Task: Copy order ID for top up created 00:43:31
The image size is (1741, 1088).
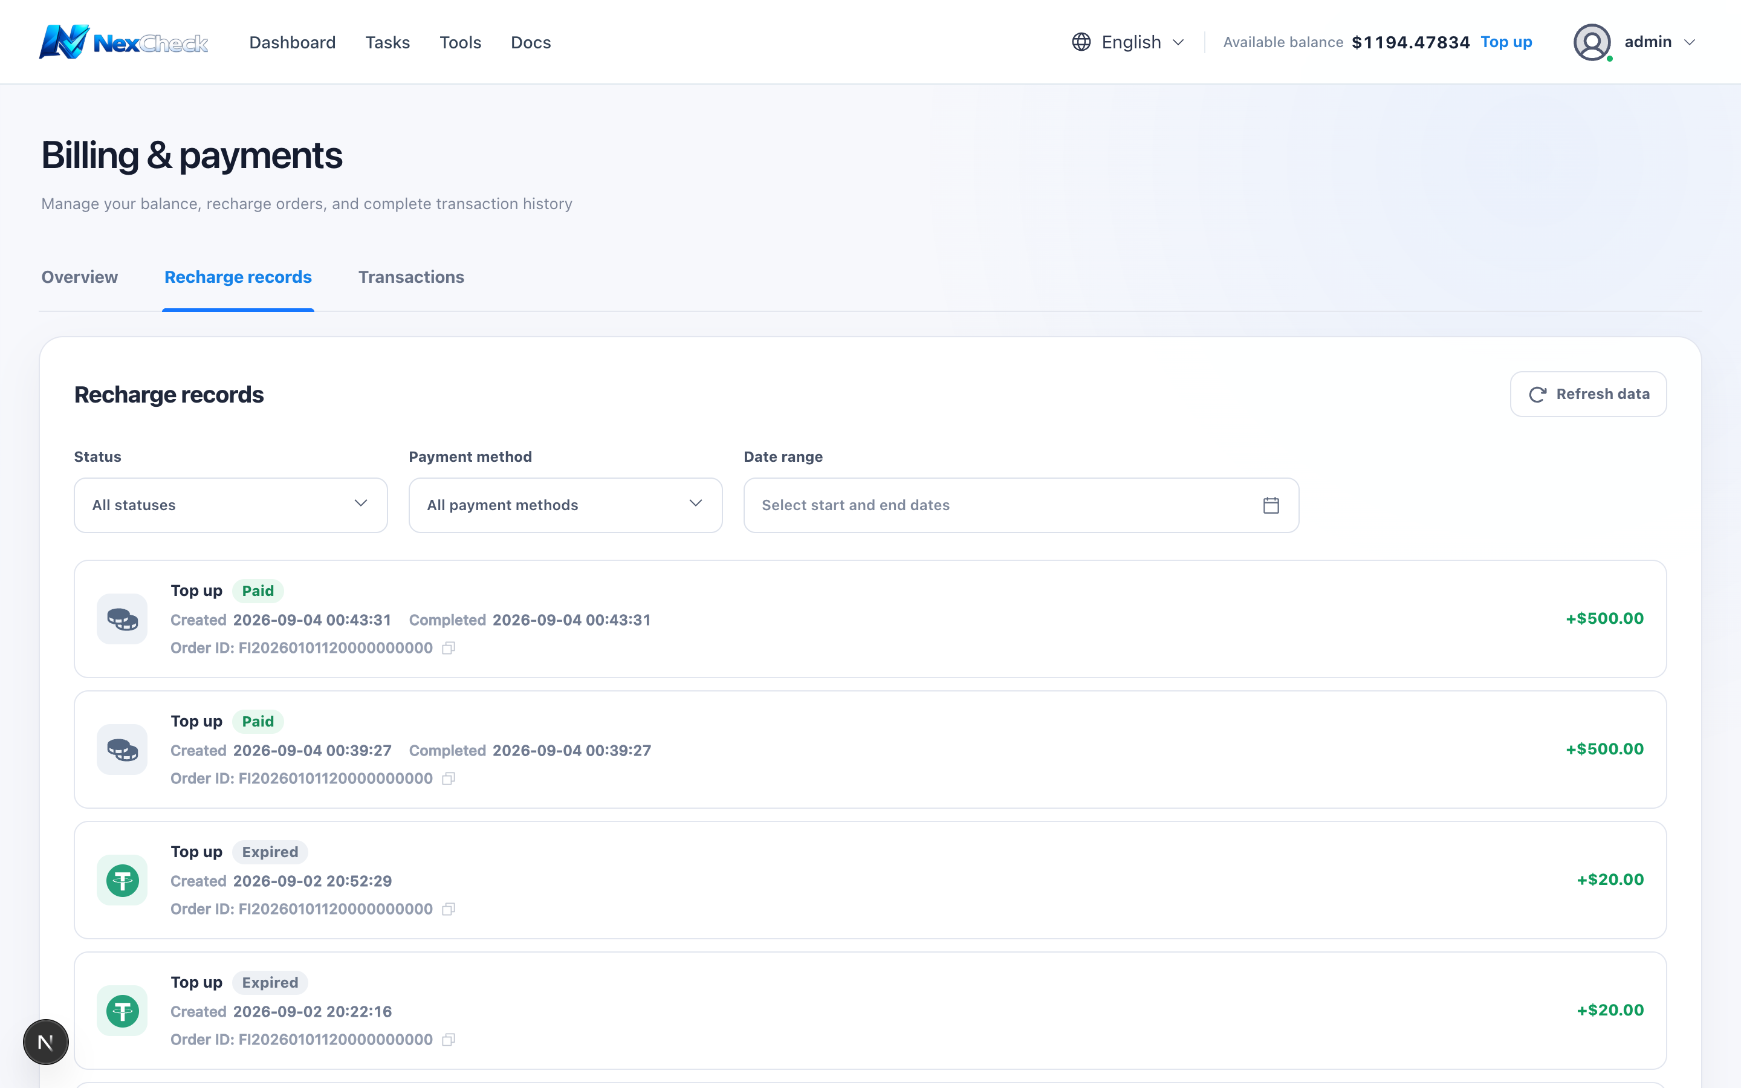Action: point(448,649)
